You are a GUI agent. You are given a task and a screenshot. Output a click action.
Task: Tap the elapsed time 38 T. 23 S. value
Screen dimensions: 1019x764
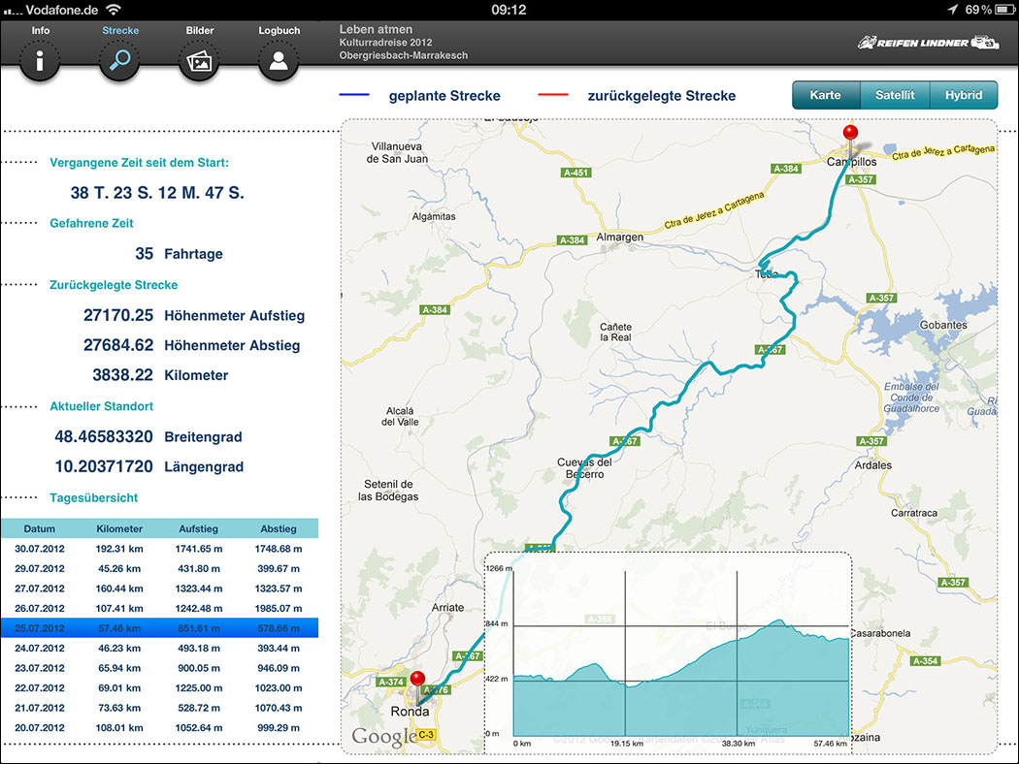pyautogui.click(x=157, y=193)
